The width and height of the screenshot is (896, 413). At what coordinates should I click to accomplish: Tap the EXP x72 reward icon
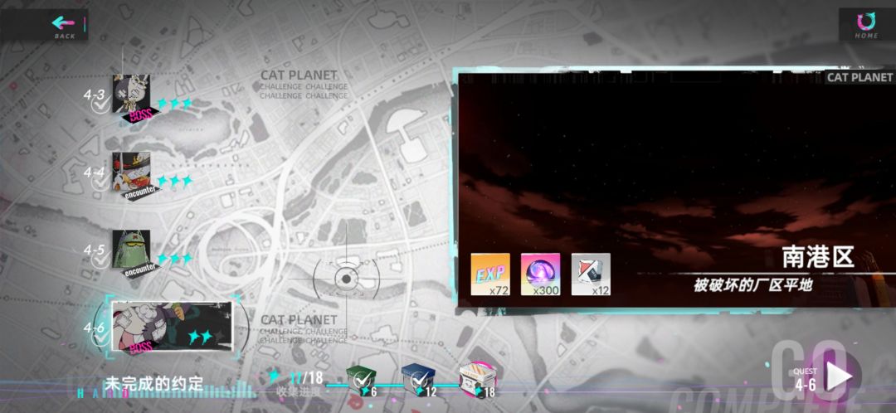click(x=490, y=275)
